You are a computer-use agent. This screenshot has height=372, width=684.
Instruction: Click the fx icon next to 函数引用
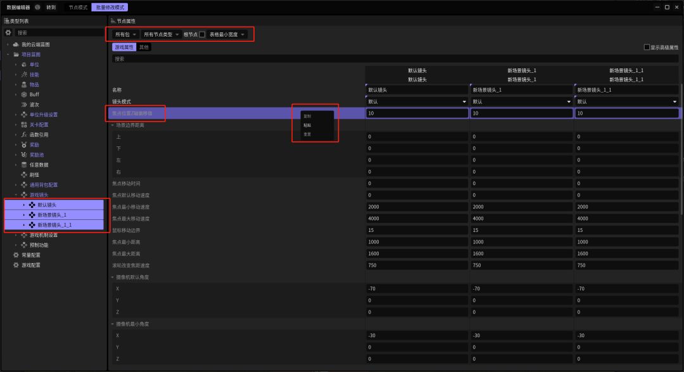tap(24, 135)
